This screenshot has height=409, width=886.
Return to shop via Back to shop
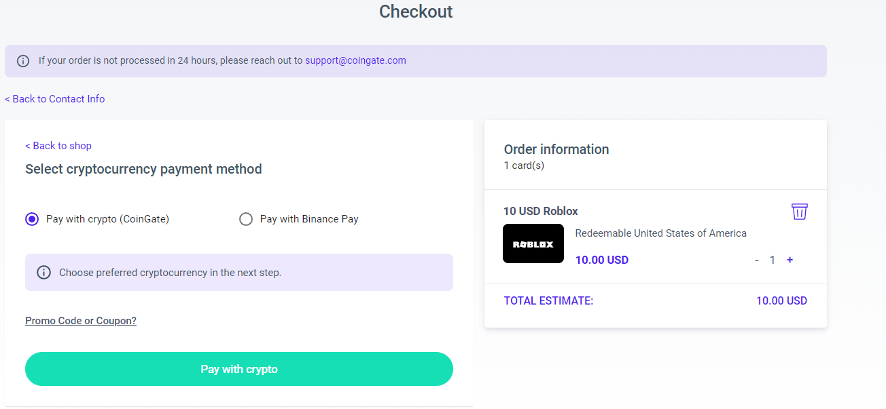(x=58, y=146)
